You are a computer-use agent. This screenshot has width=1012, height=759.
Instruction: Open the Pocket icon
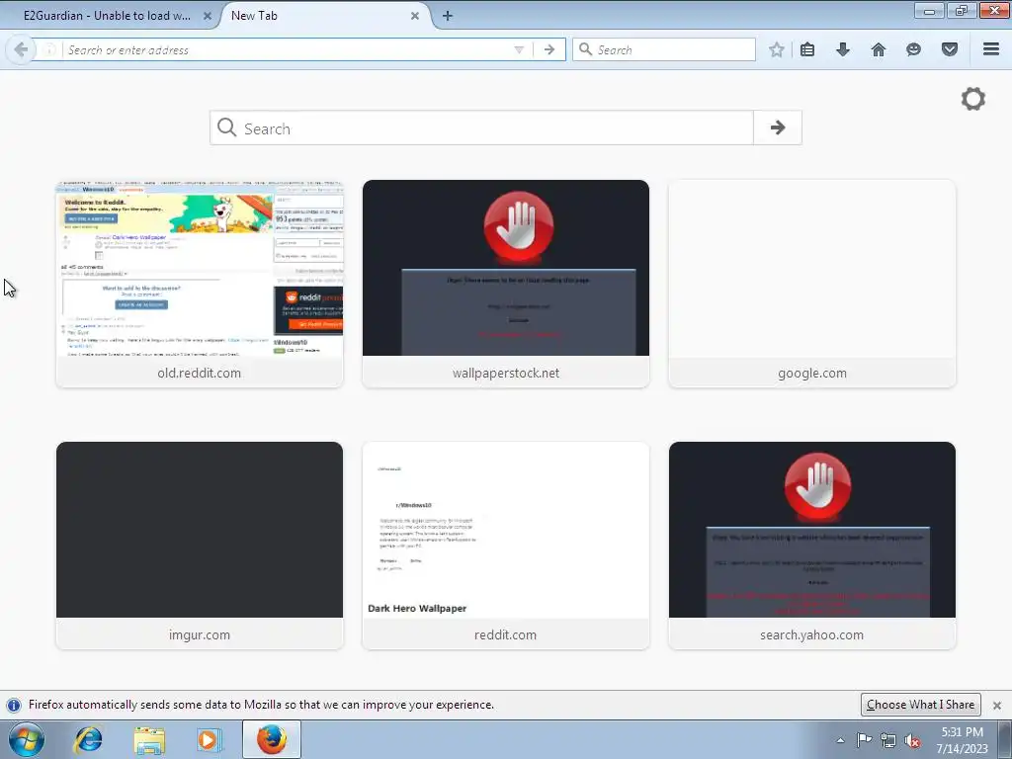point(950,49)
